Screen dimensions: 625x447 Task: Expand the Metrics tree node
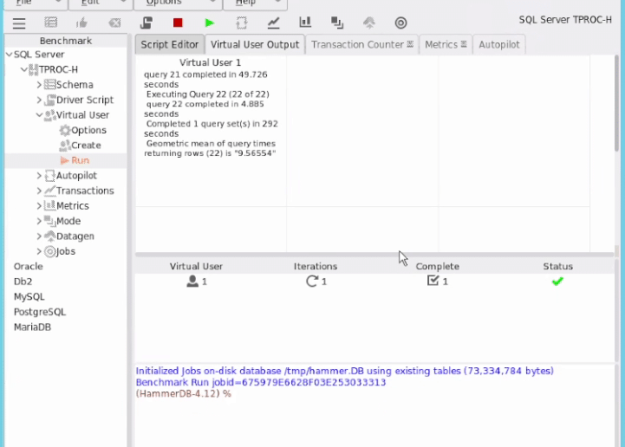click(39, 205)
